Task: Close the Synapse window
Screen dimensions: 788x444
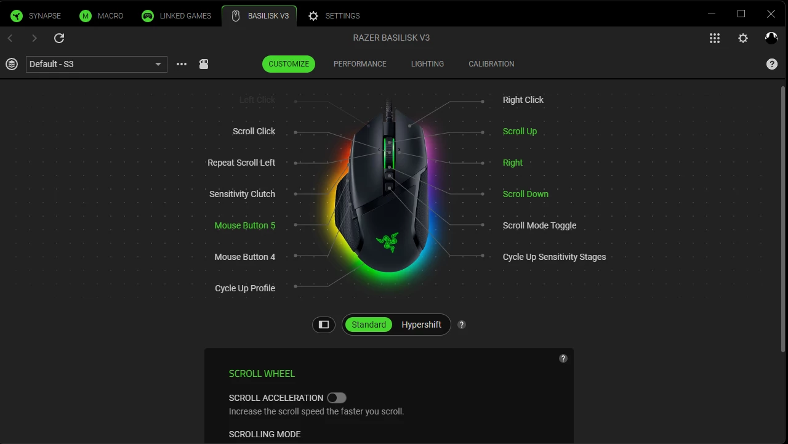Action: pyautogui.click(x=771, y=14)
